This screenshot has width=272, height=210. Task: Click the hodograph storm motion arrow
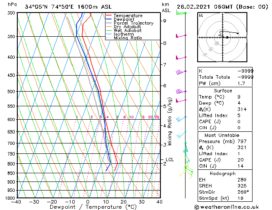click(x=227, y=38)
